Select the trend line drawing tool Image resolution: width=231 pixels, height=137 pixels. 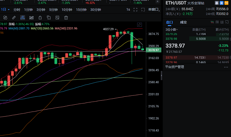(x=22, y=17)
